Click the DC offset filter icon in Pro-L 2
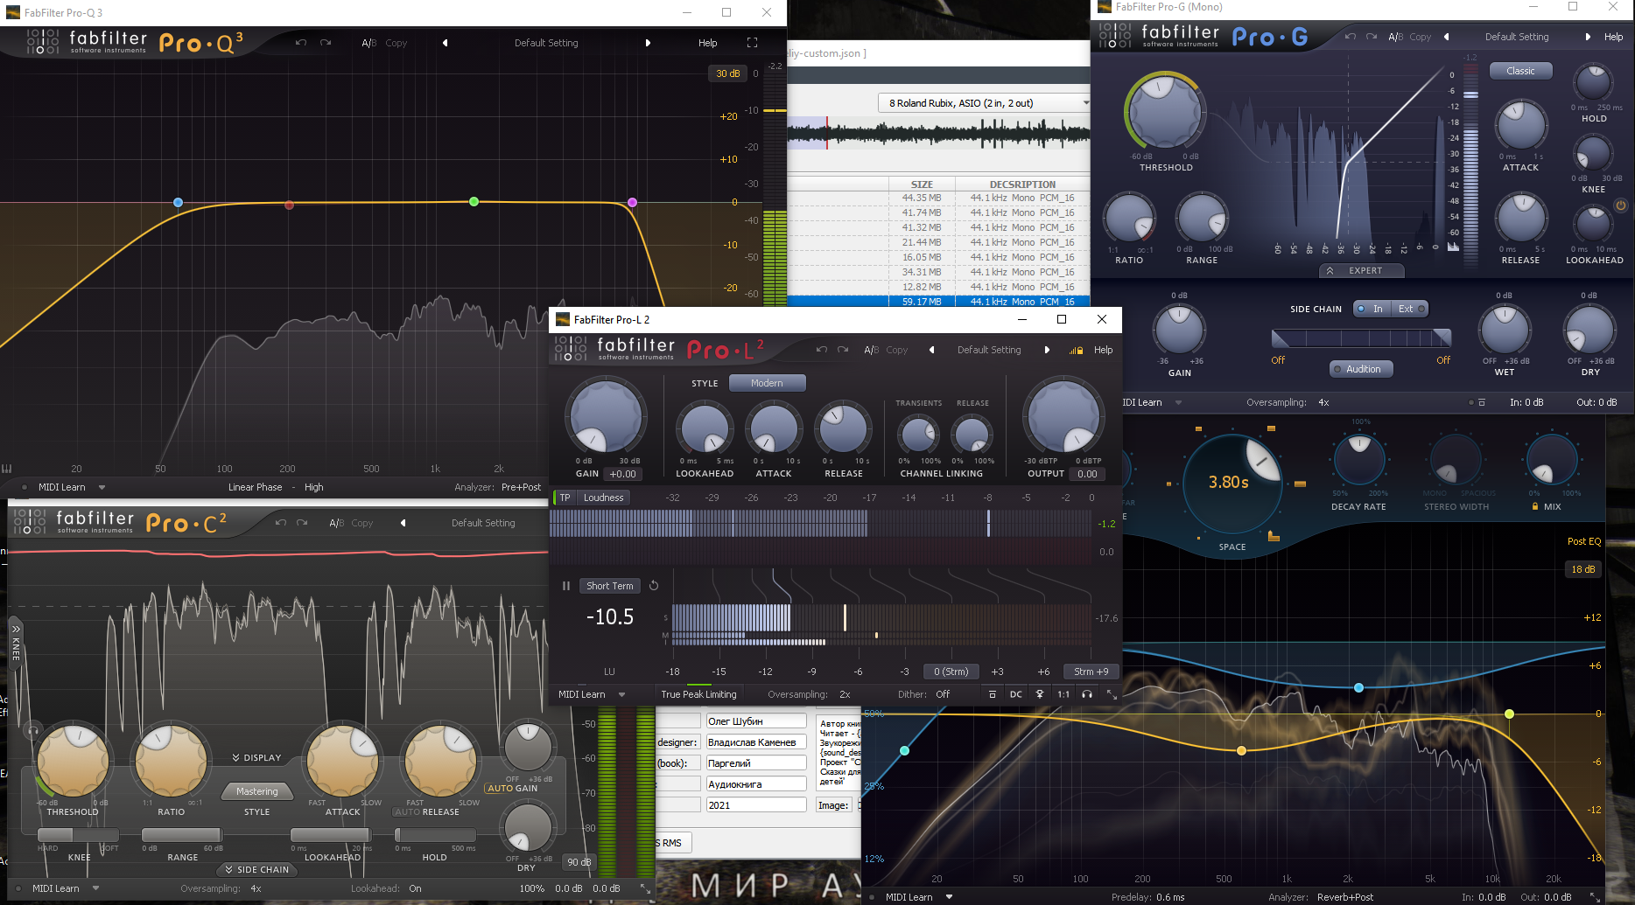1635x905 pixels. (1015, 694)
